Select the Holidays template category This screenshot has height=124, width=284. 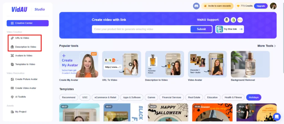[253, 97]
